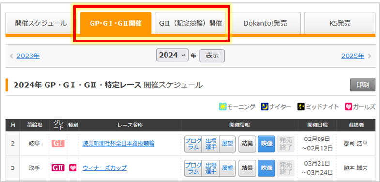Click the right chevron beside 2025年

[x=369, y=56]
